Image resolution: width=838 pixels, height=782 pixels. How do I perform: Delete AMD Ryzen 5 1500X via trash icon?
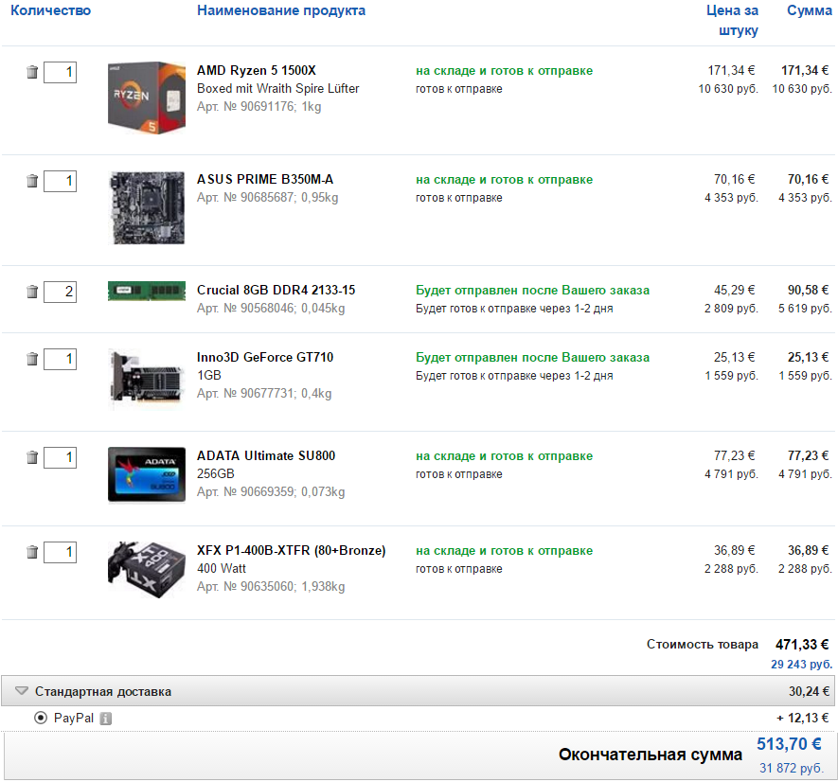(32, 72)
